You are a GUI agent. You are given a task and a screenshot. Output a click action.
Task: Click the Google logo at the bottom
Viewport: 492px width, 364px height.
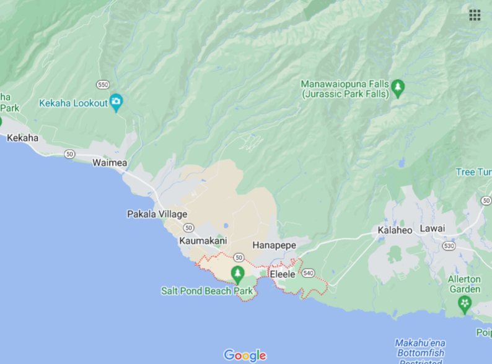[245, 355]
